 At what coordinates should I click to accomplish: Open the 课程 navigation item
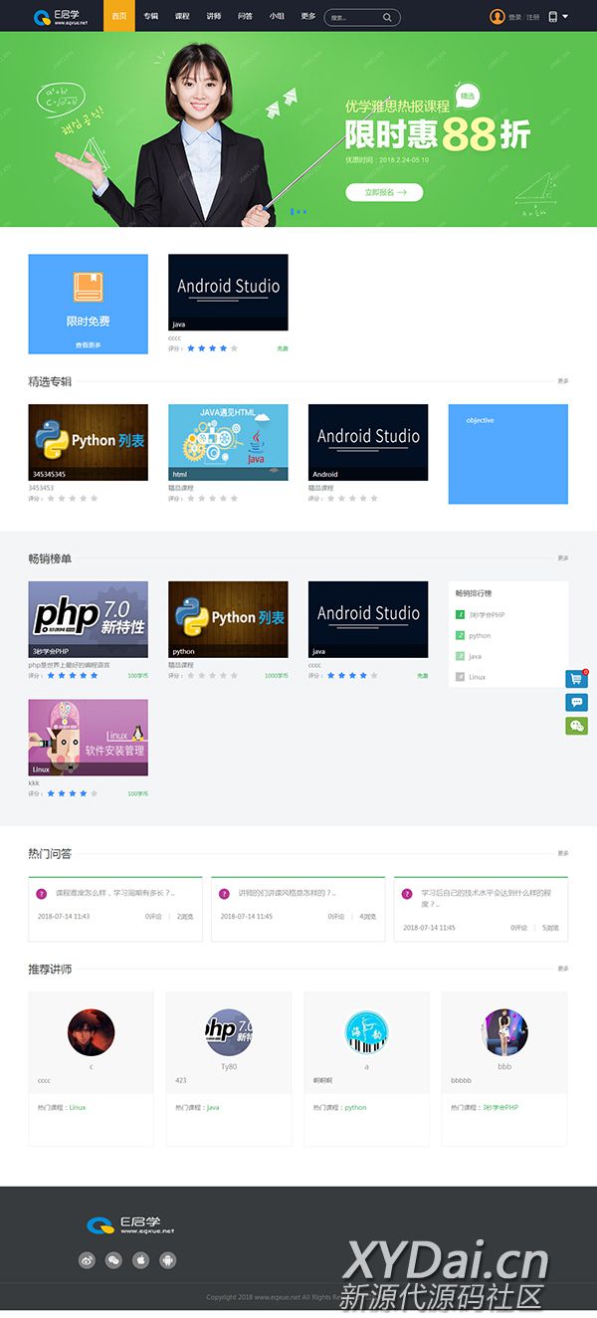click(182, 16)
